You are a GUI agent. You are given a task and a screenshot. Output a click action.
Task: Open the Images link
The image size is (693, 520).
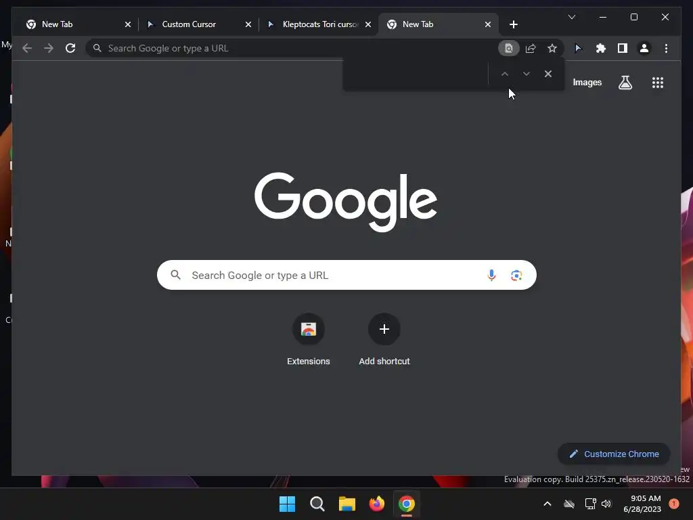[x=587, y=83]
